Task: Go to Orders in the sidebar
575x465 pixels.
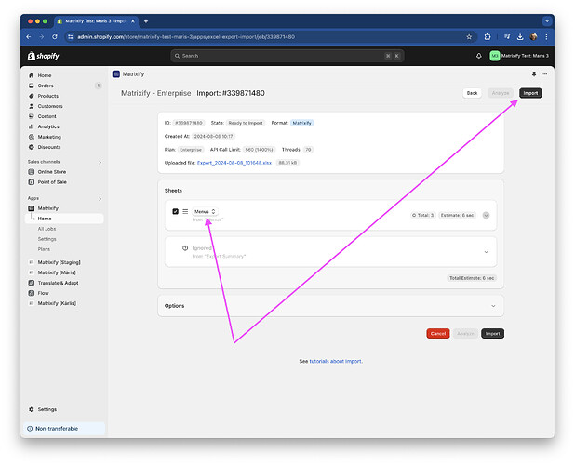Action: [46, 86]
